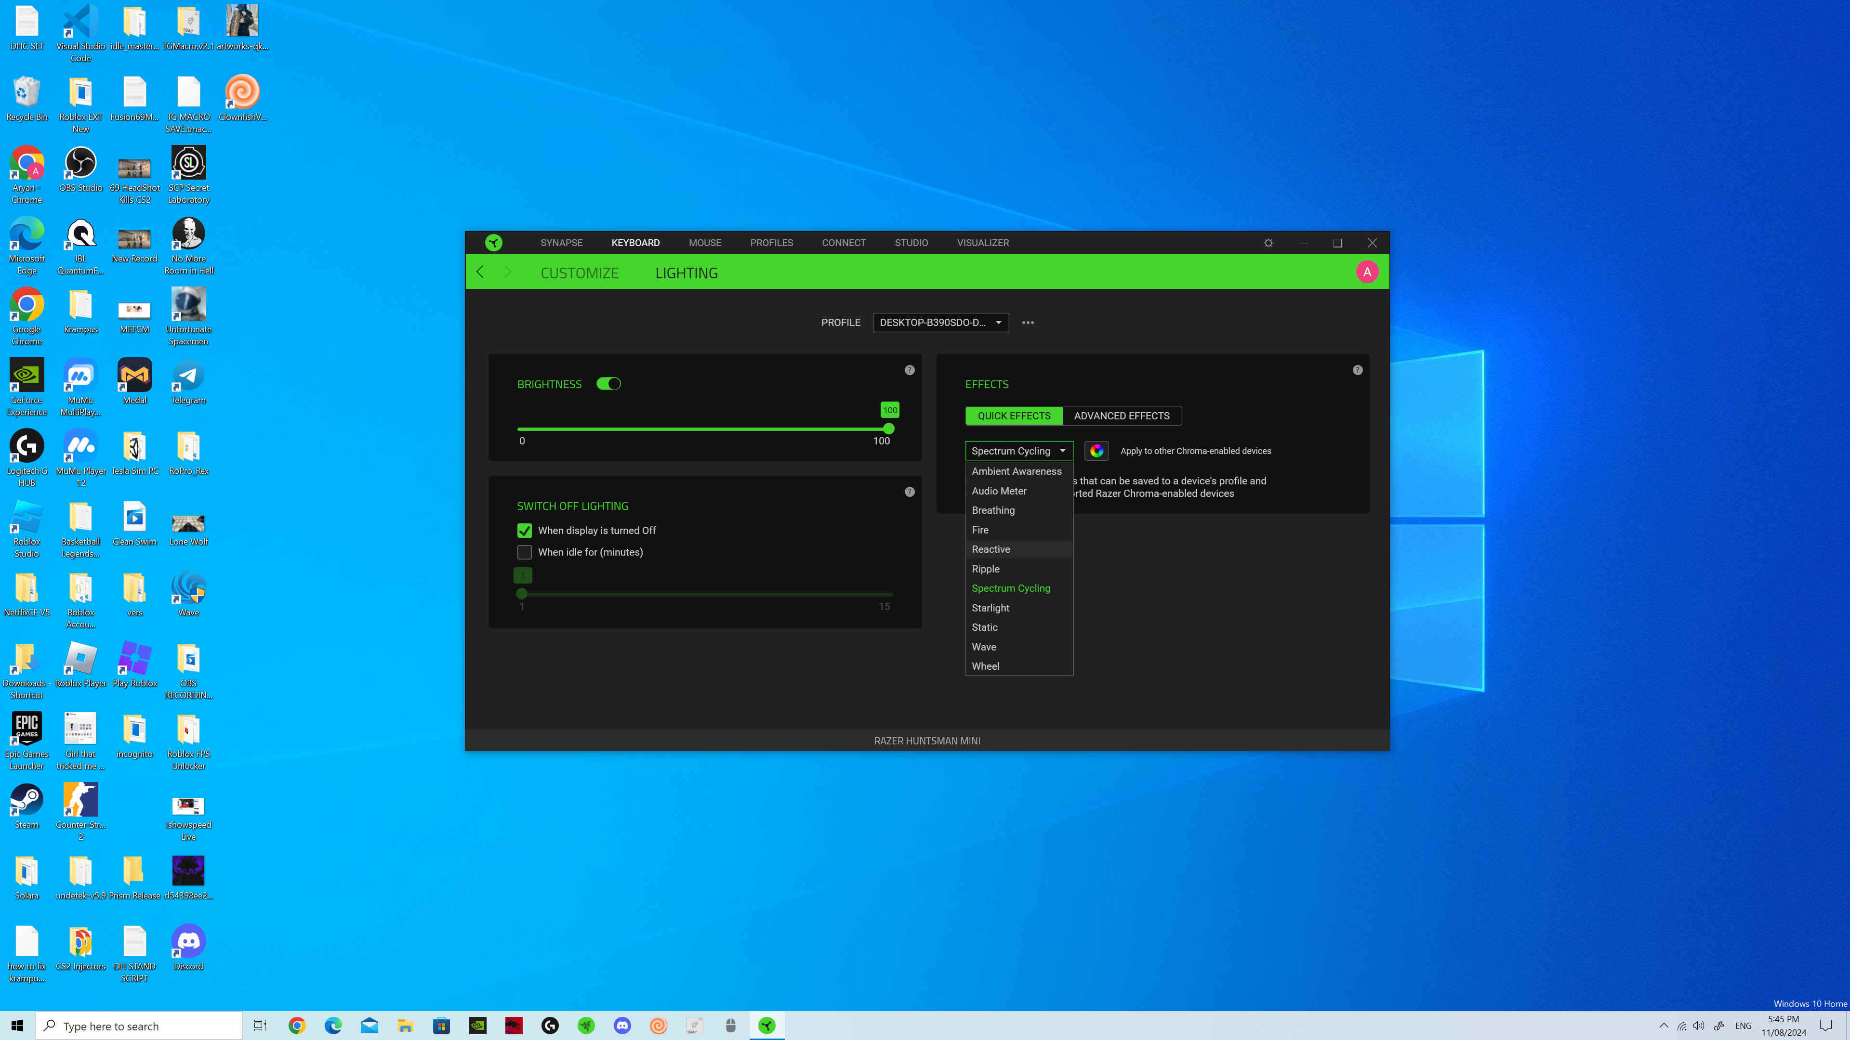Viewport: 1850px width, 1040px height.
Task: Click the brightness slider handle
Action: tap(888, 429)
